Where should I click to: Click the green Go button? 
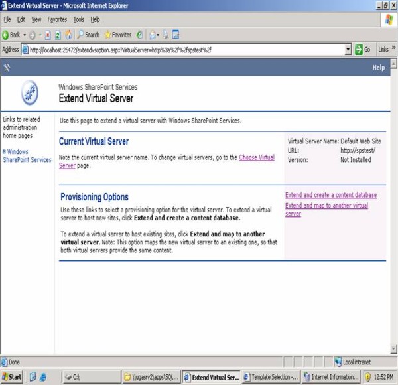point(363,50)
